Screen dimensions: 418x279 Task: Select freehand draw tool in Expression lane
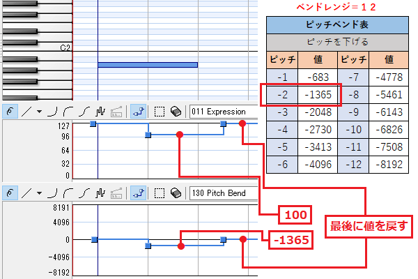10,111
